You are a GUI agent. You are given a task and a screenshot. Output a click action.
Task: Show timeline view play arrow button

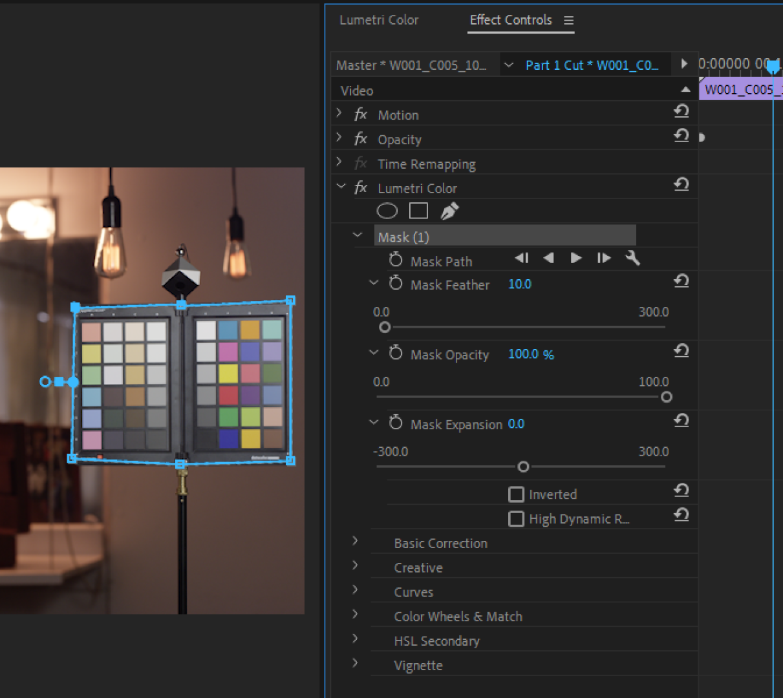pos(684,64)
